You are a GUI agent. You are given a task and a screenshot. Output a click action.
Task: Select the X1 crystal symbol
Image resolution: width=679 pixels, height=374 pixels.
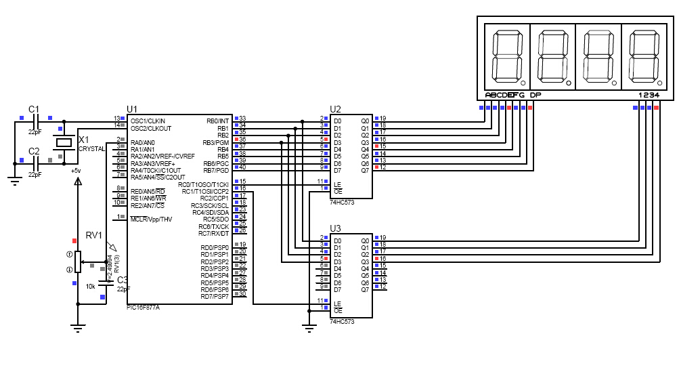[64, 142]
